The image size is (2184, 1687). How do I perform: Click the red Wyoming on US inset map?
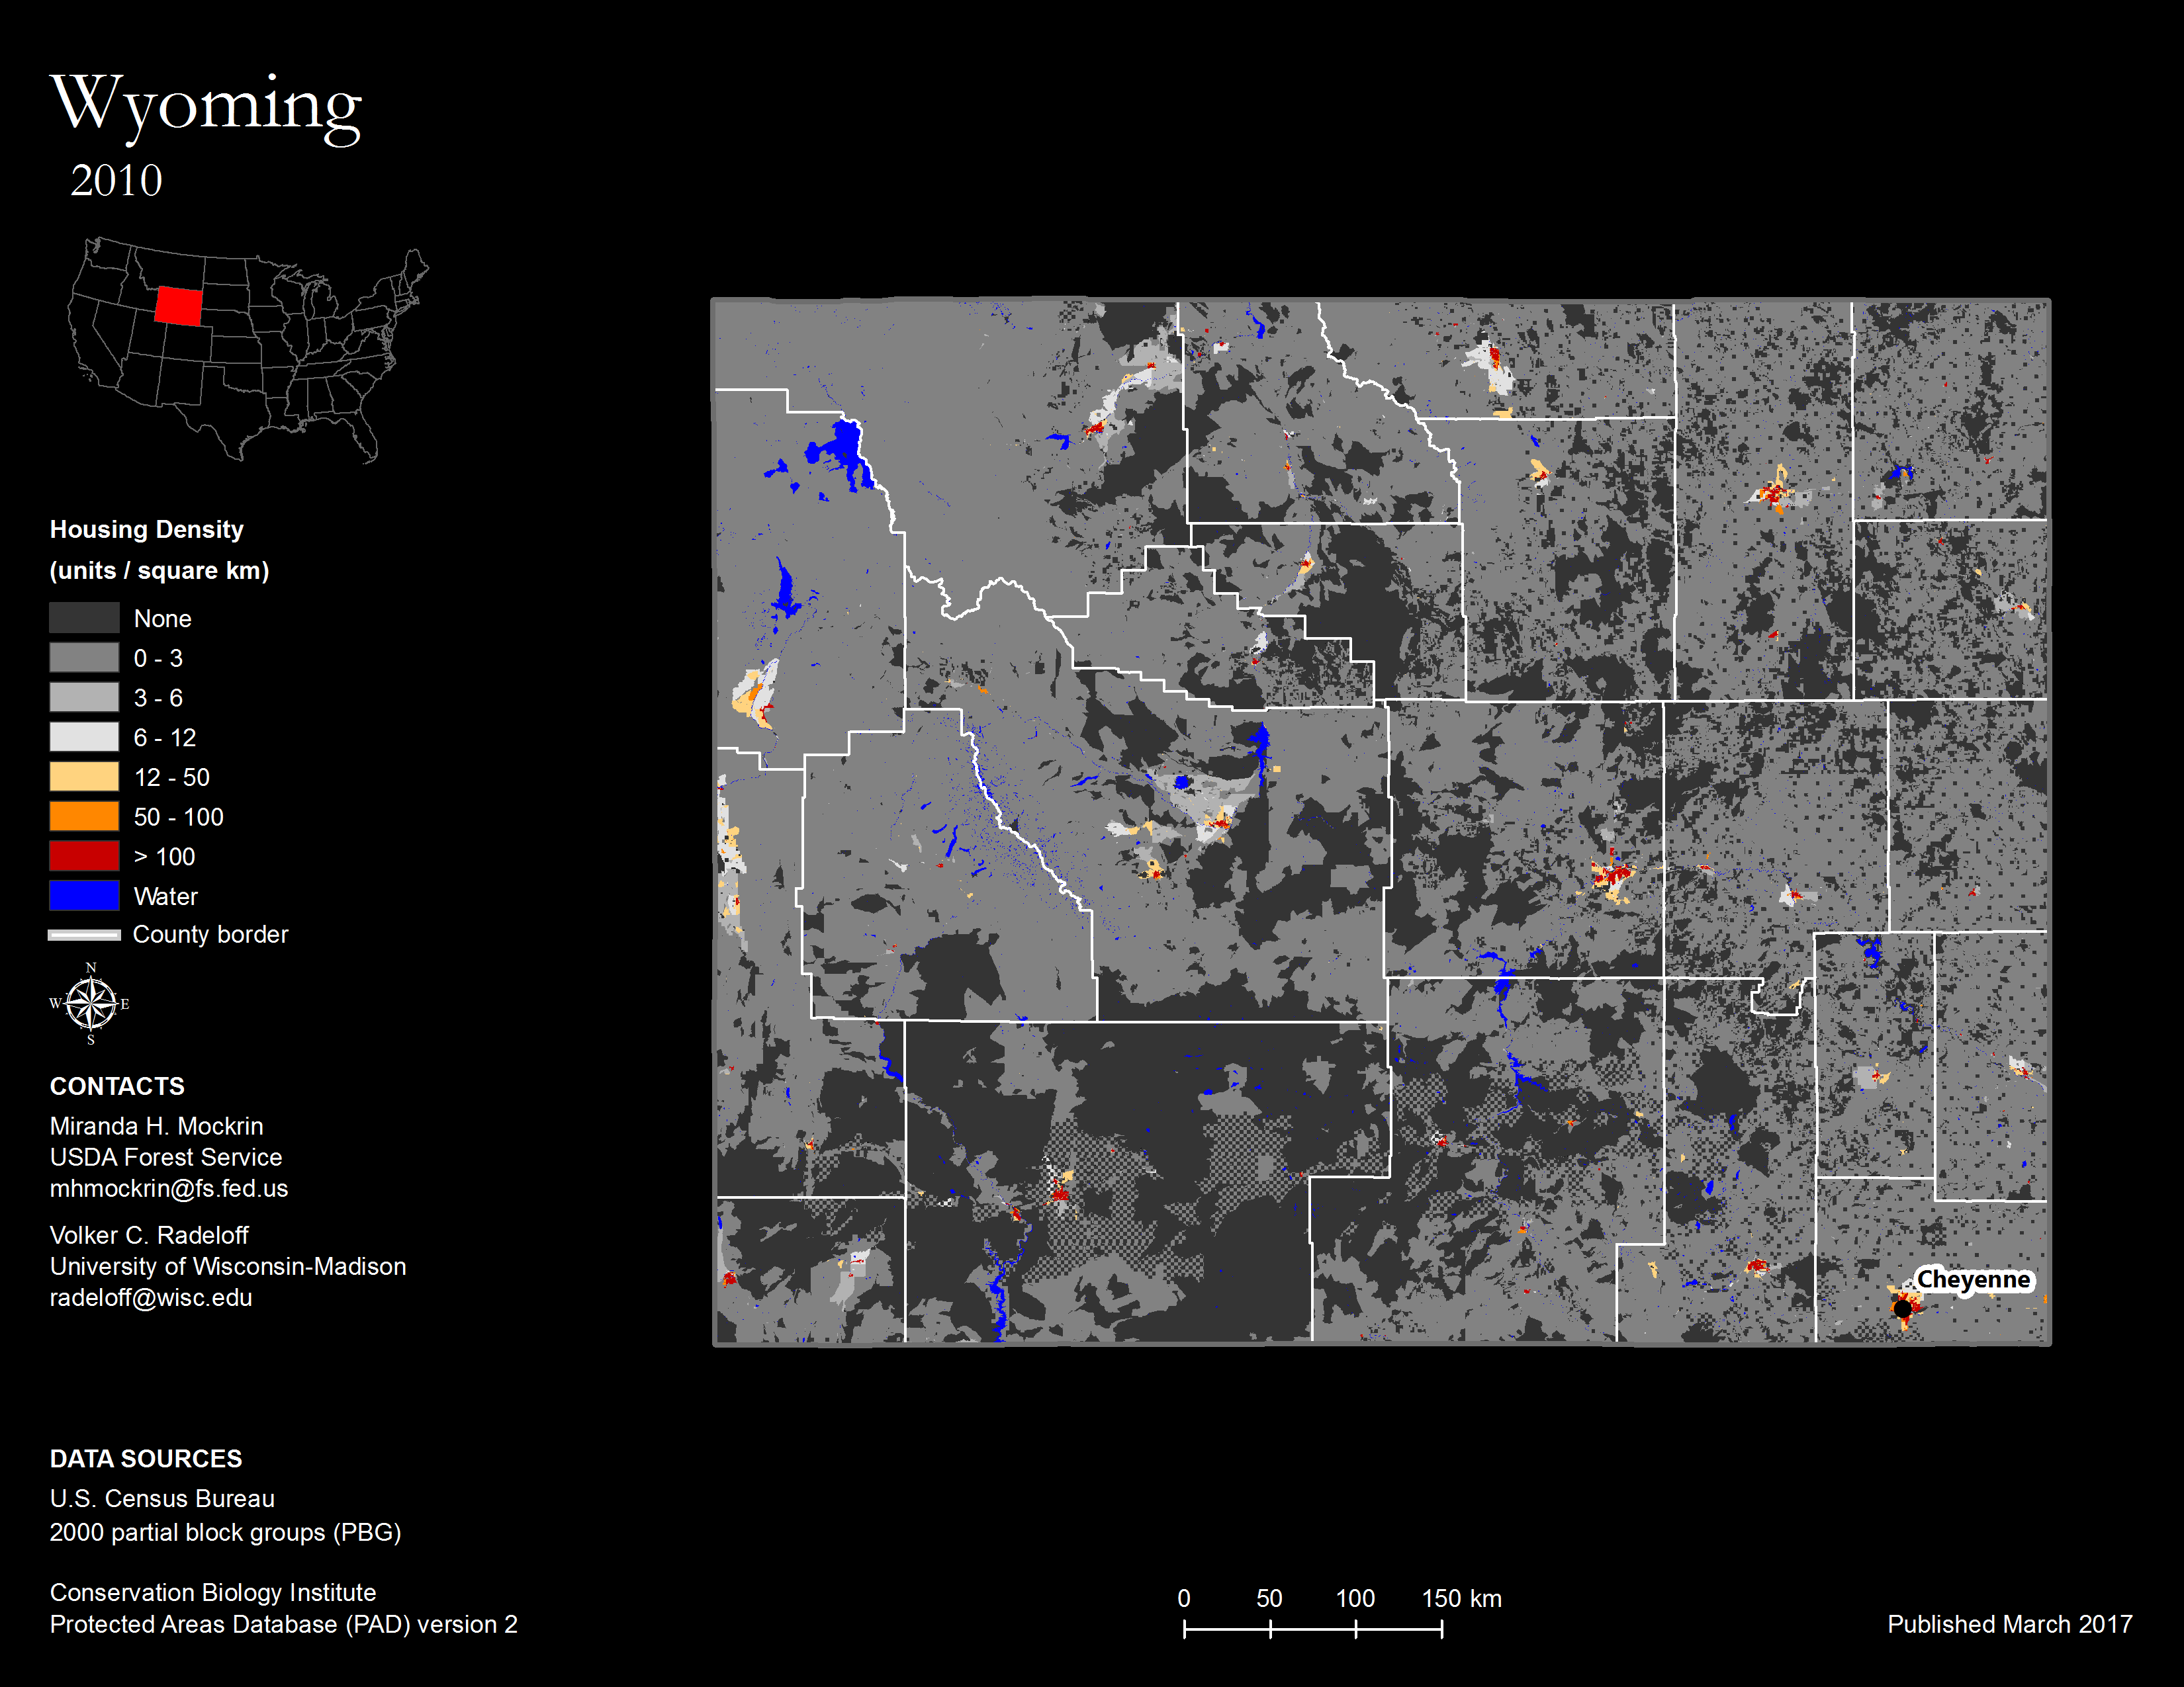[178, 306]
